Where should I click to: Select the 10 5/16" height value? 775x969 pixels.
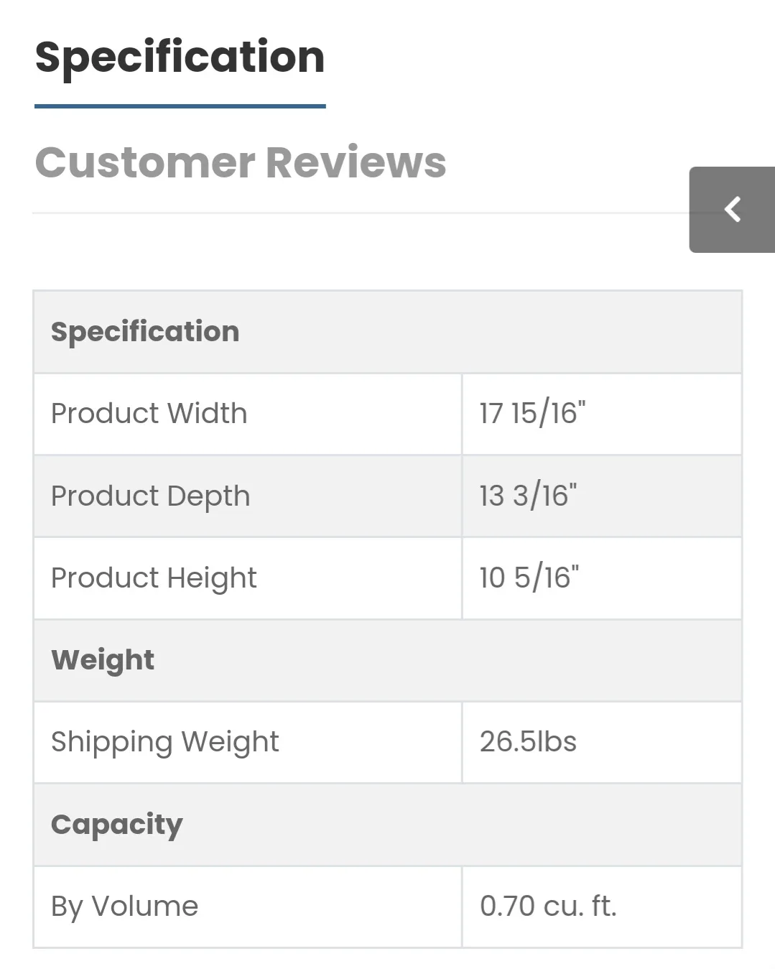click(529, 578)
